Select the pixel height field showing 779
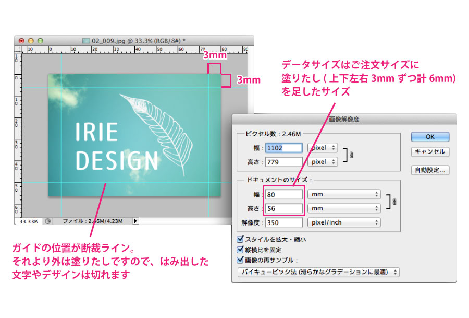Image resolution: width=469 pixels, height=318 pixels. 283,162
